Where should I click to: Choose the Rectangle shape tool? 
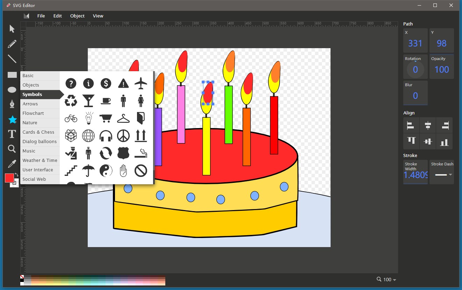pyautogui.click(x=12, y=74)
